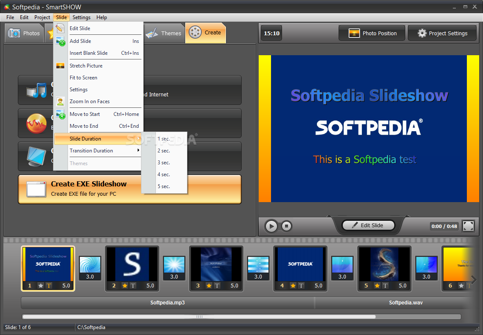Click the 15:10 aspect ratio display
This screenshot has width=483, height=335.
coord(272,33)
